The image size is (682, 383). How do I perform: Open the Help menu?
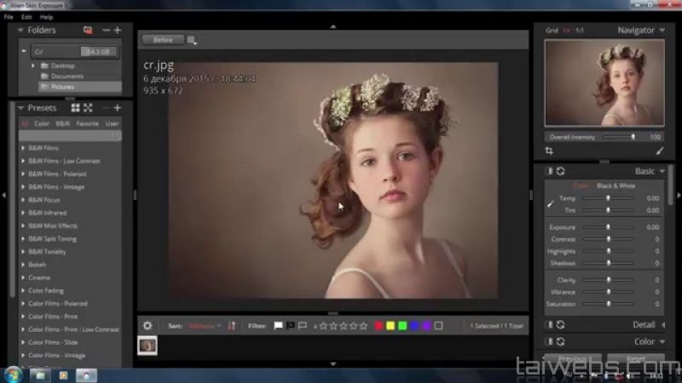pyautogui.click(x=46, y=17)
